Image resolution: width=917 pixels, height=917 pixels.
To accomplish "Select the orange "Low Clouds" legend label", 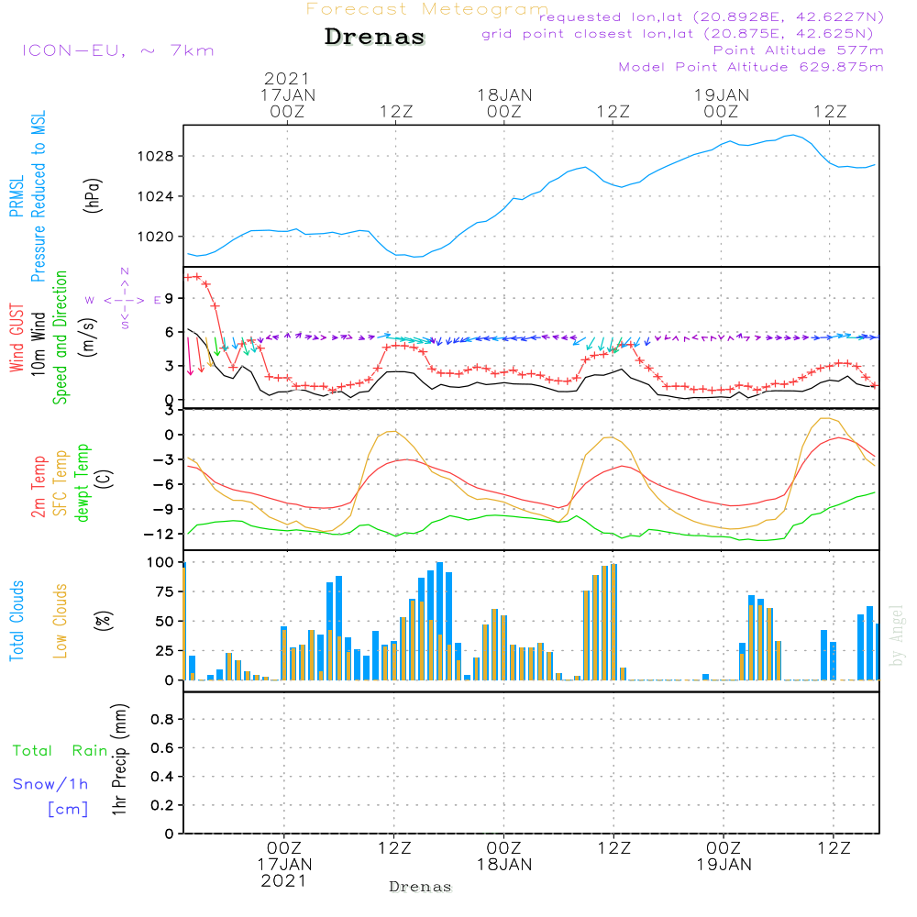I will coord(60,621).
